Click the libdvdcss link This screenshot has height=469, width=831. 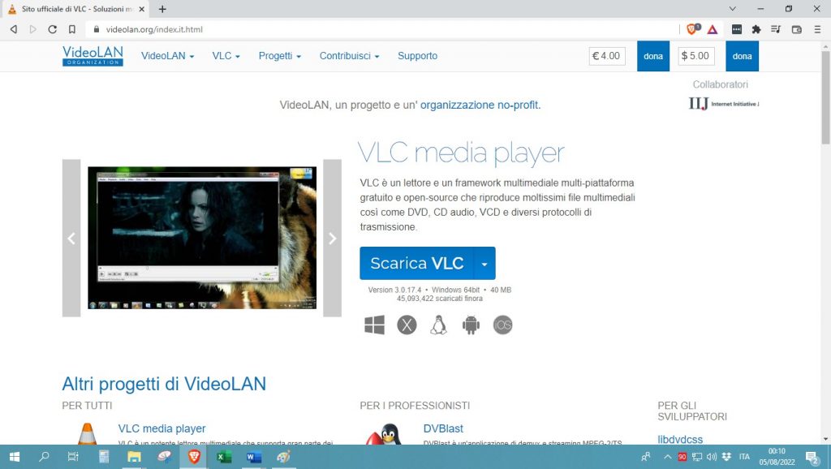click(x=680, y=439)
